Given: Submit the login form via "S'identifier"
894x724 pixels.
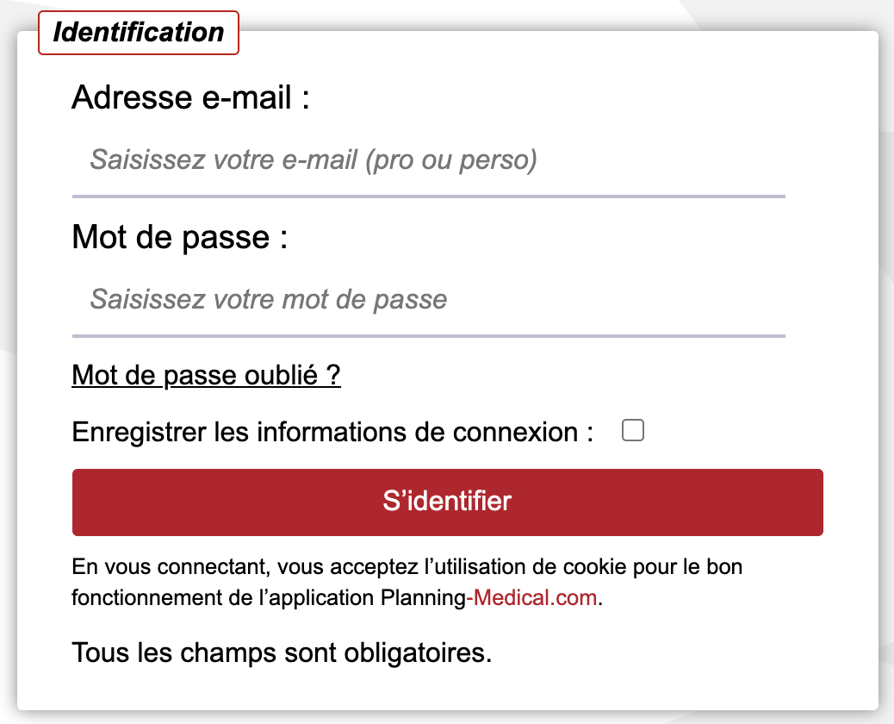Looking at the screenshot, I should 448,502.
